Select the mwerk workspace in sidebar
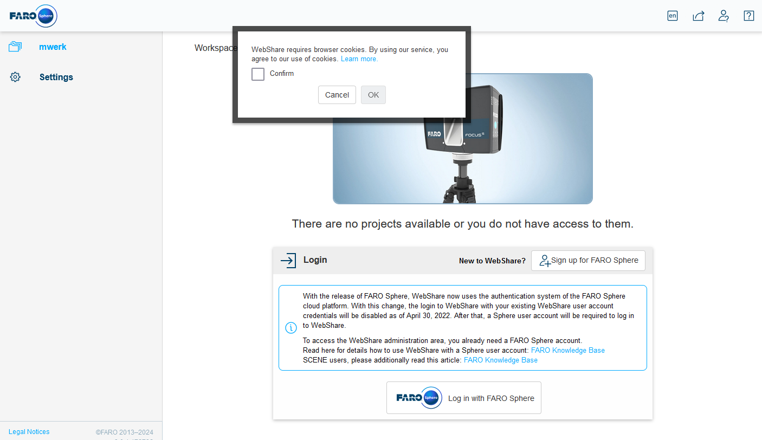The image size is (762, 440). [53, 47]
